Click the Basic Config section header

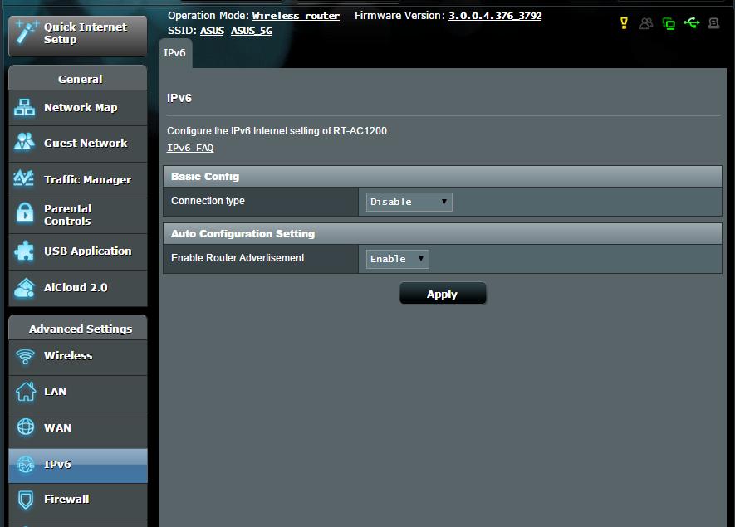443,177
